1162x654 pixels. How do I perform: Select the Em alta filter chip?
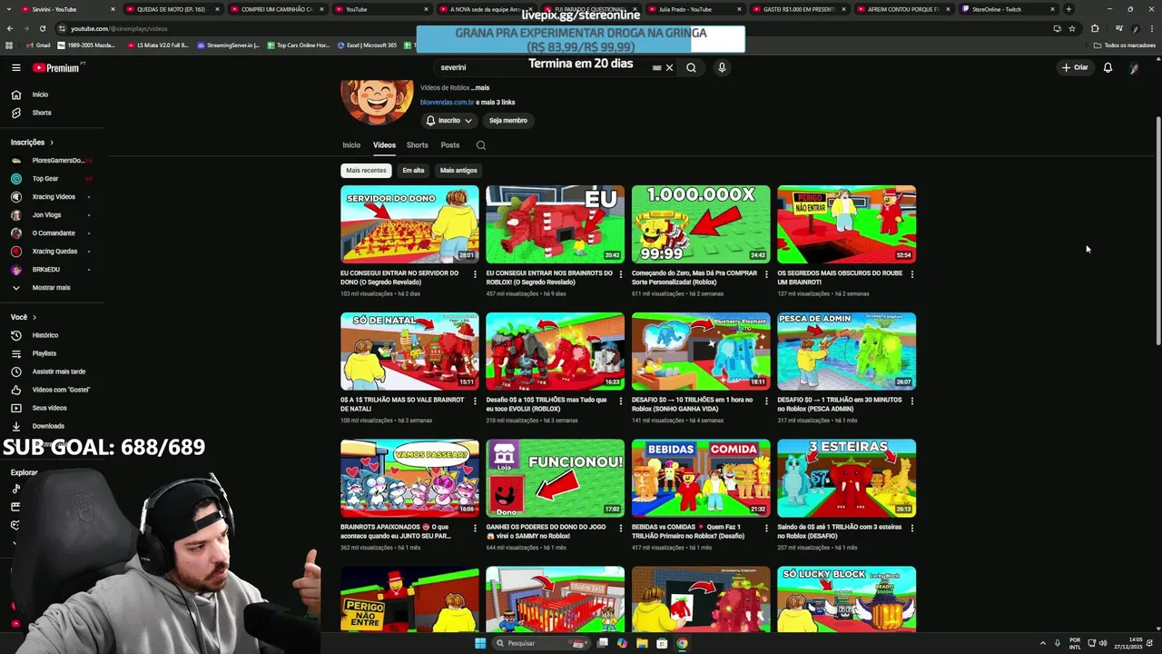[x=413, y=171]
